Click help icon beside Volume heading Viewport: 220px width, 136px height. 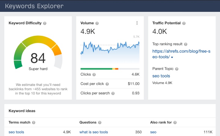coord(97,23)
